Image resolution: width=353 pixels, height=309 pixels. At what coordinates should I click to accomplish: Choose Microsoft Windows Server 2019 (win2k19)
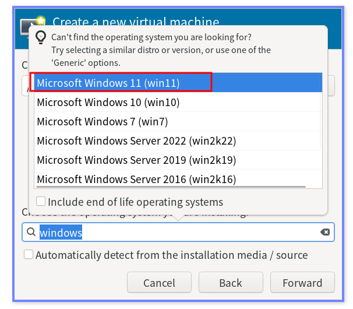(136, 160)
